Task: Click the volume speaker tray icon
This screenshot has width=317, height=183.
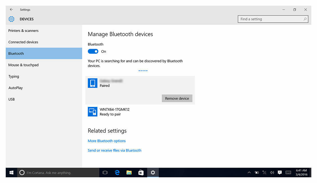Action: point(272,172)
